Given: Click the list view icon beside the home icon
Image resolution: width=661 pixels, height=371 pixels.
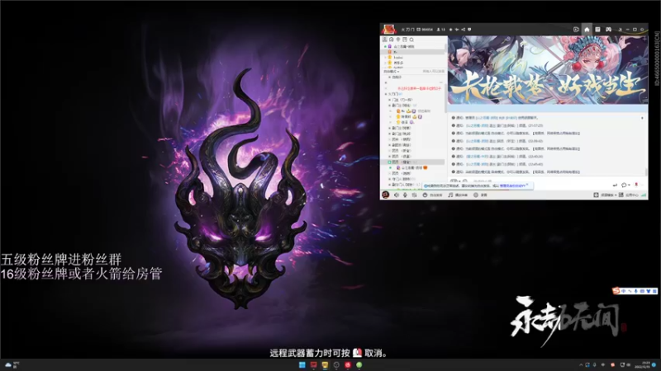Looking at the screenshot, I should [597, 30].
